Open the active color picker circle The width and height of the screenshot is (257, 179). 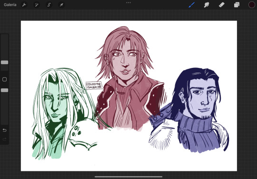tap(252, 5)
